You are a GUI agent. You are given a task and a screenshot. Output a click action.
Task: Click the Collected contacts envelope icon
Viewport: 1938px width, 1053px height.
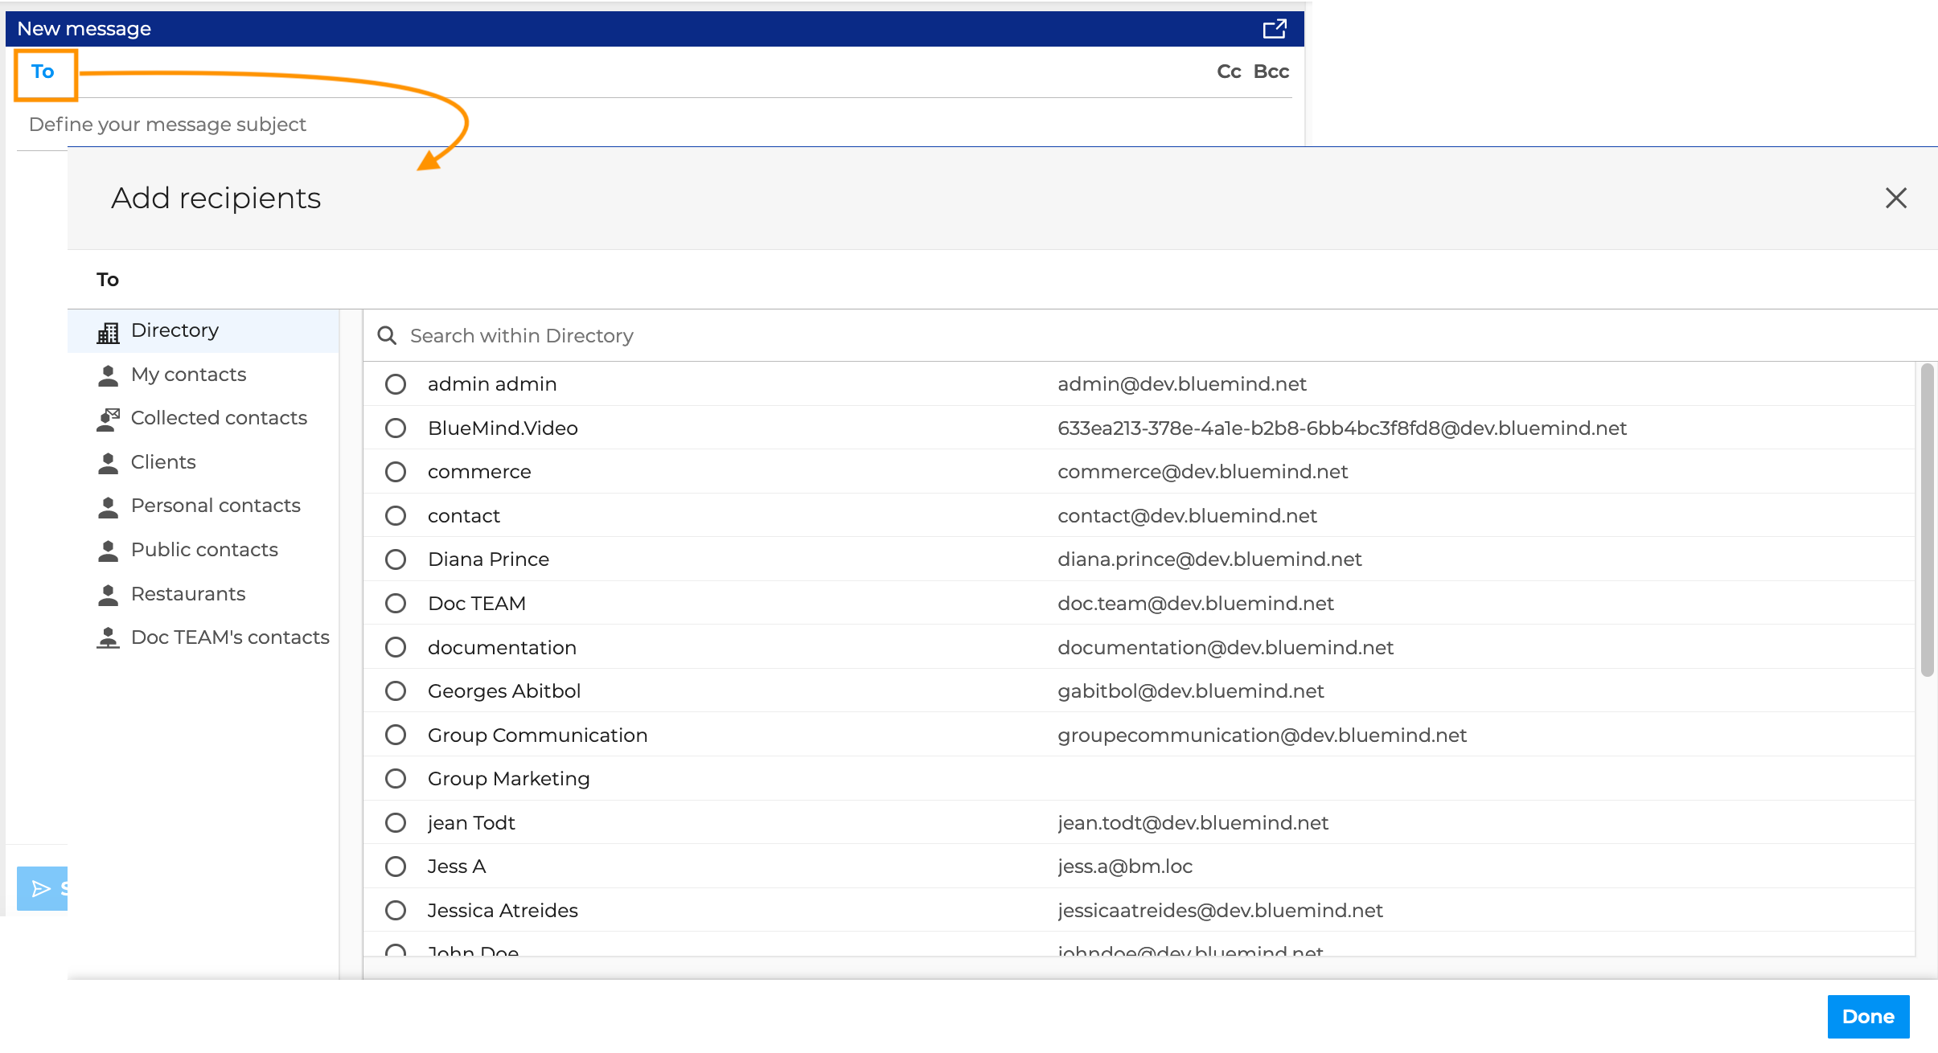pos(108,419)
